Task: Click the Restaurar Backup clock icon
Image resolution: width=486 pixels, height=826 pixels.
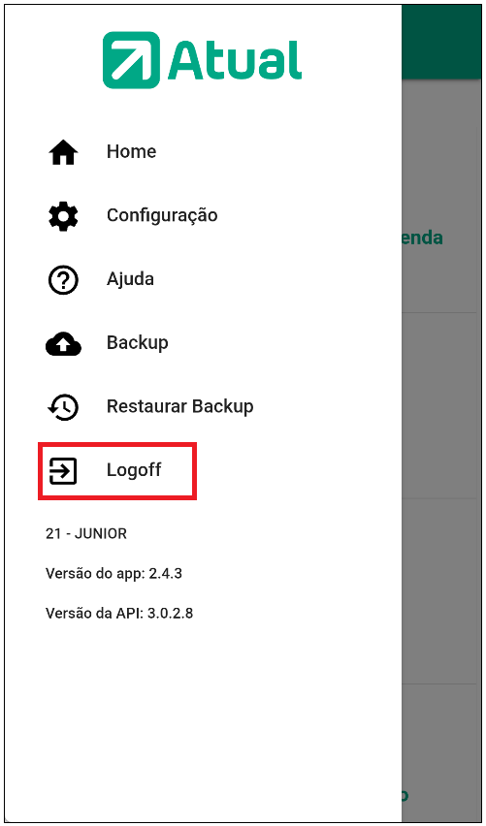Action: [x=63, y=407]
